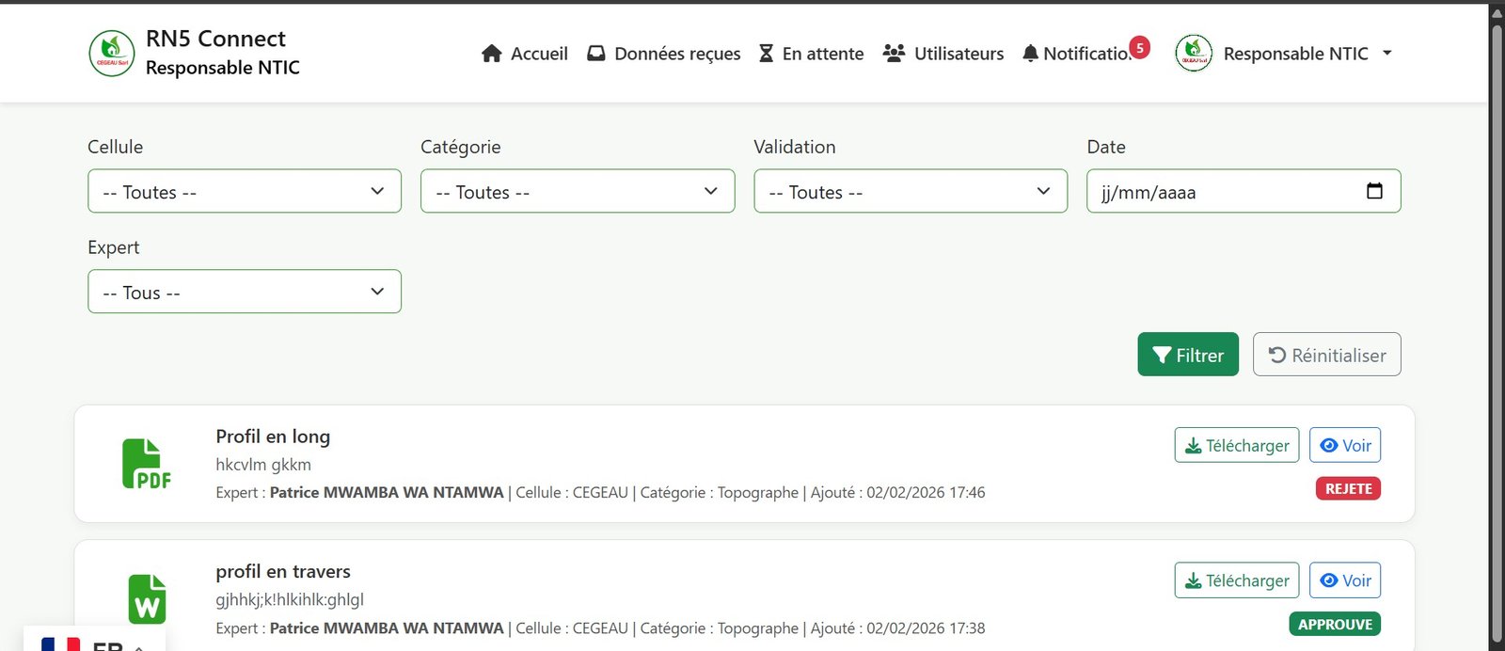Expand the Cellule filter dropdown
1505x651 pixels.
coord(245,191)
